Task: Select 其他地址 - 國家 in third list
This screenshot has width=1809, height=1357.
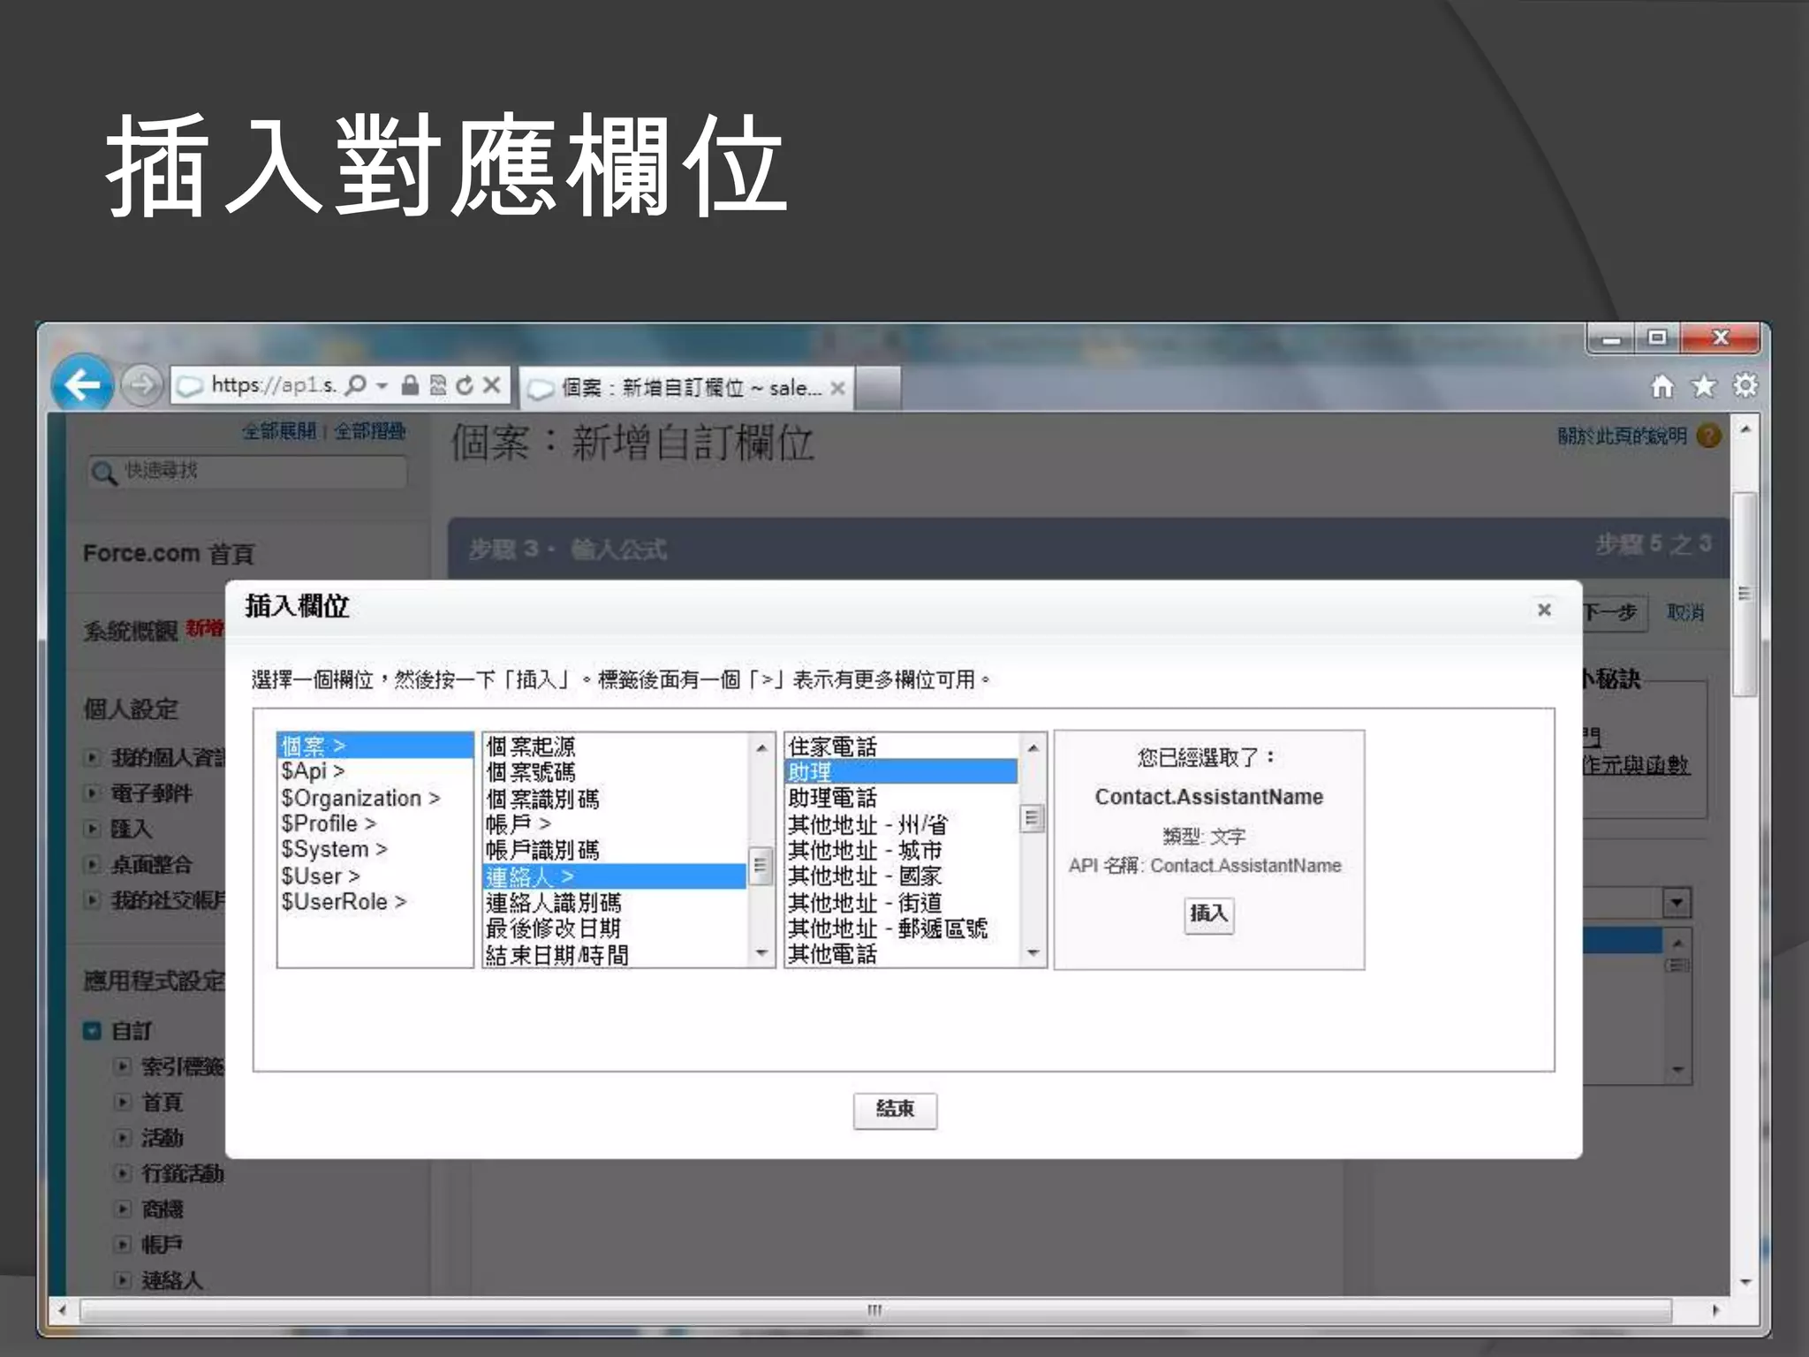Action: (902, 876)
